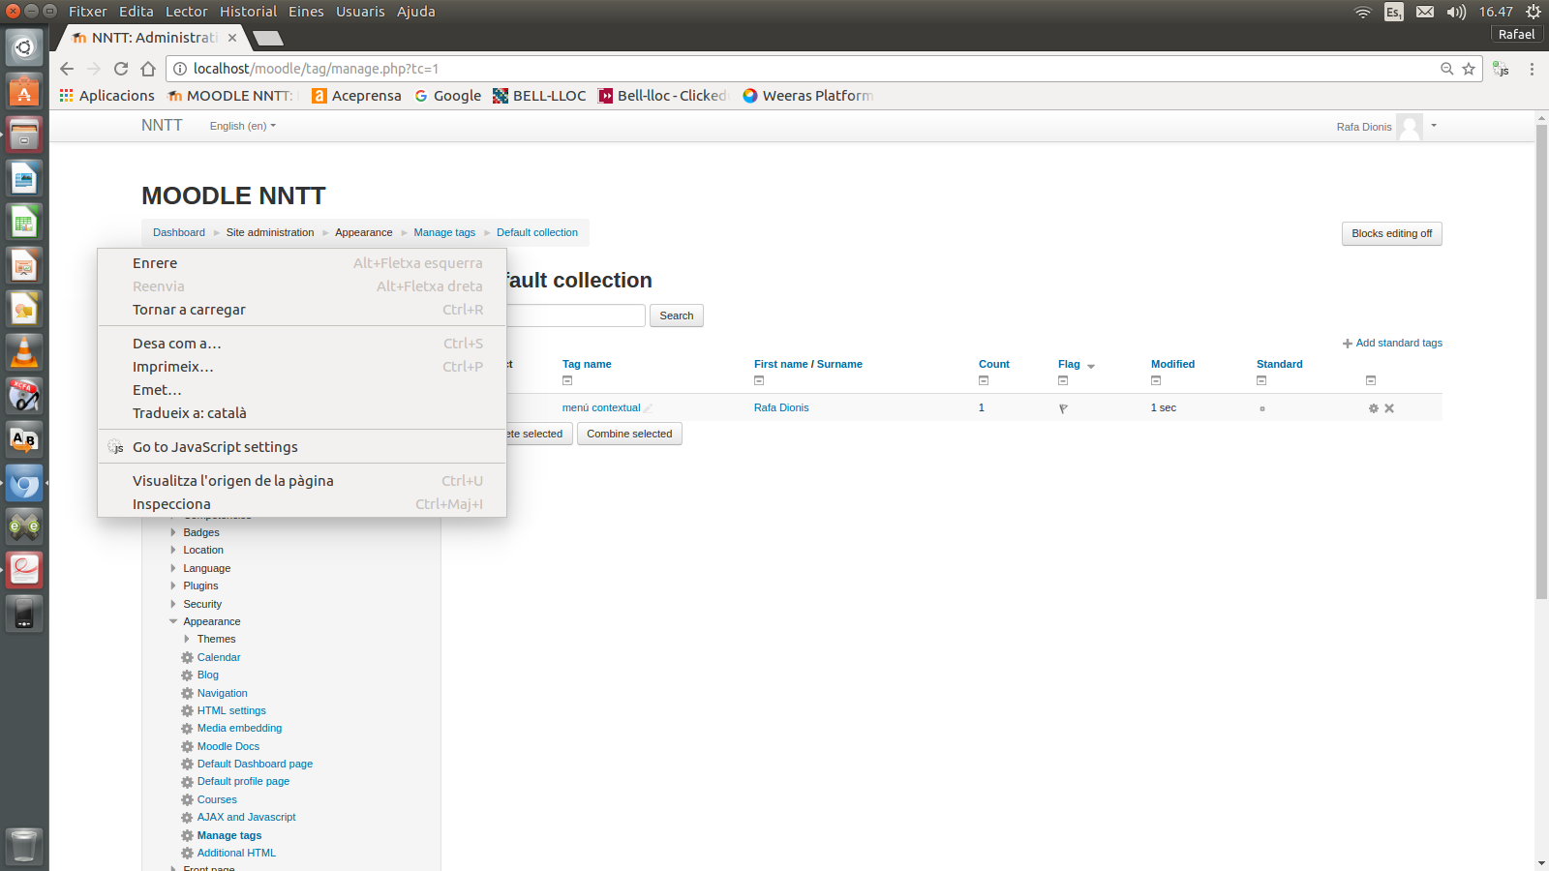Open the sound volume indicator
The image size is (1549, 871).
click(1456, 12)
